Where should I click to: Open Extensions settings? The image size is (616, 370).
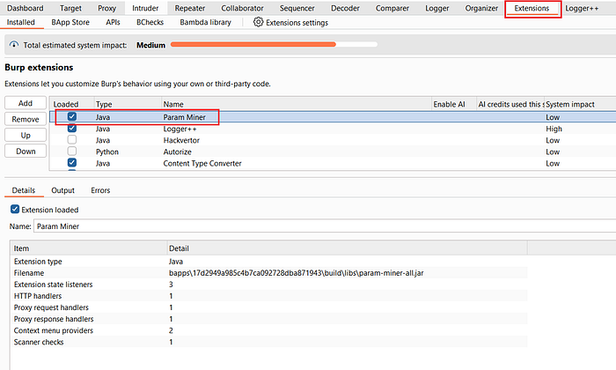[x=290, y=22]
